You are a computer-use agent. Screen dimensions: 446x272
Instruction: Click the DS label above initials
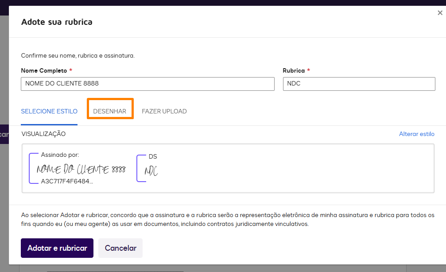[x=153, y=156]
